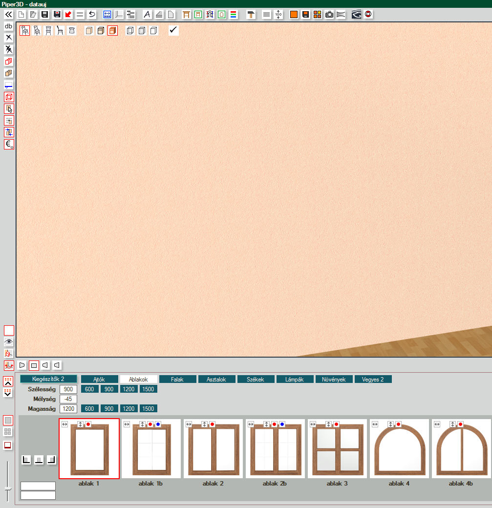
Task: Switch to the Ajtók tab
Action: [99, 379]
